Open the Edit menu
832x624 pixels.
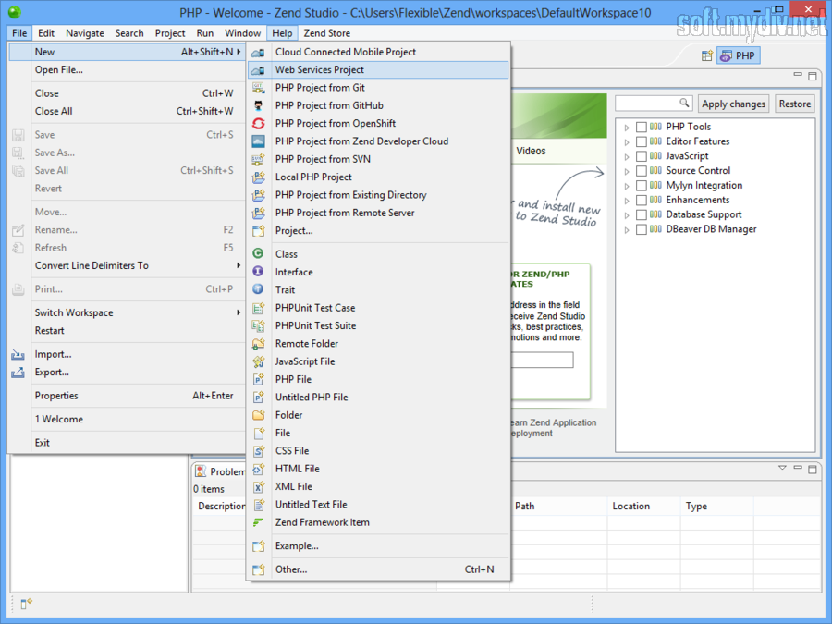pyautogui.click(x=46, y=33)
